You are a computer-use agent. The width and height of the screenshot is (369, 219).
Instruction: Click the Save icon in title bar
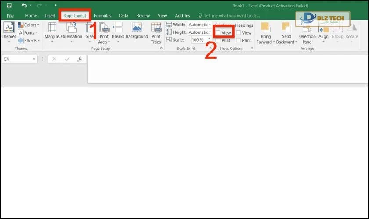9,5
